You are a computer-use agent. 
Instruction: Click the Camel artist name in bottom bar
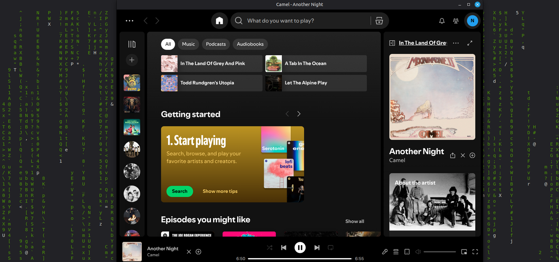click(153, 255)
